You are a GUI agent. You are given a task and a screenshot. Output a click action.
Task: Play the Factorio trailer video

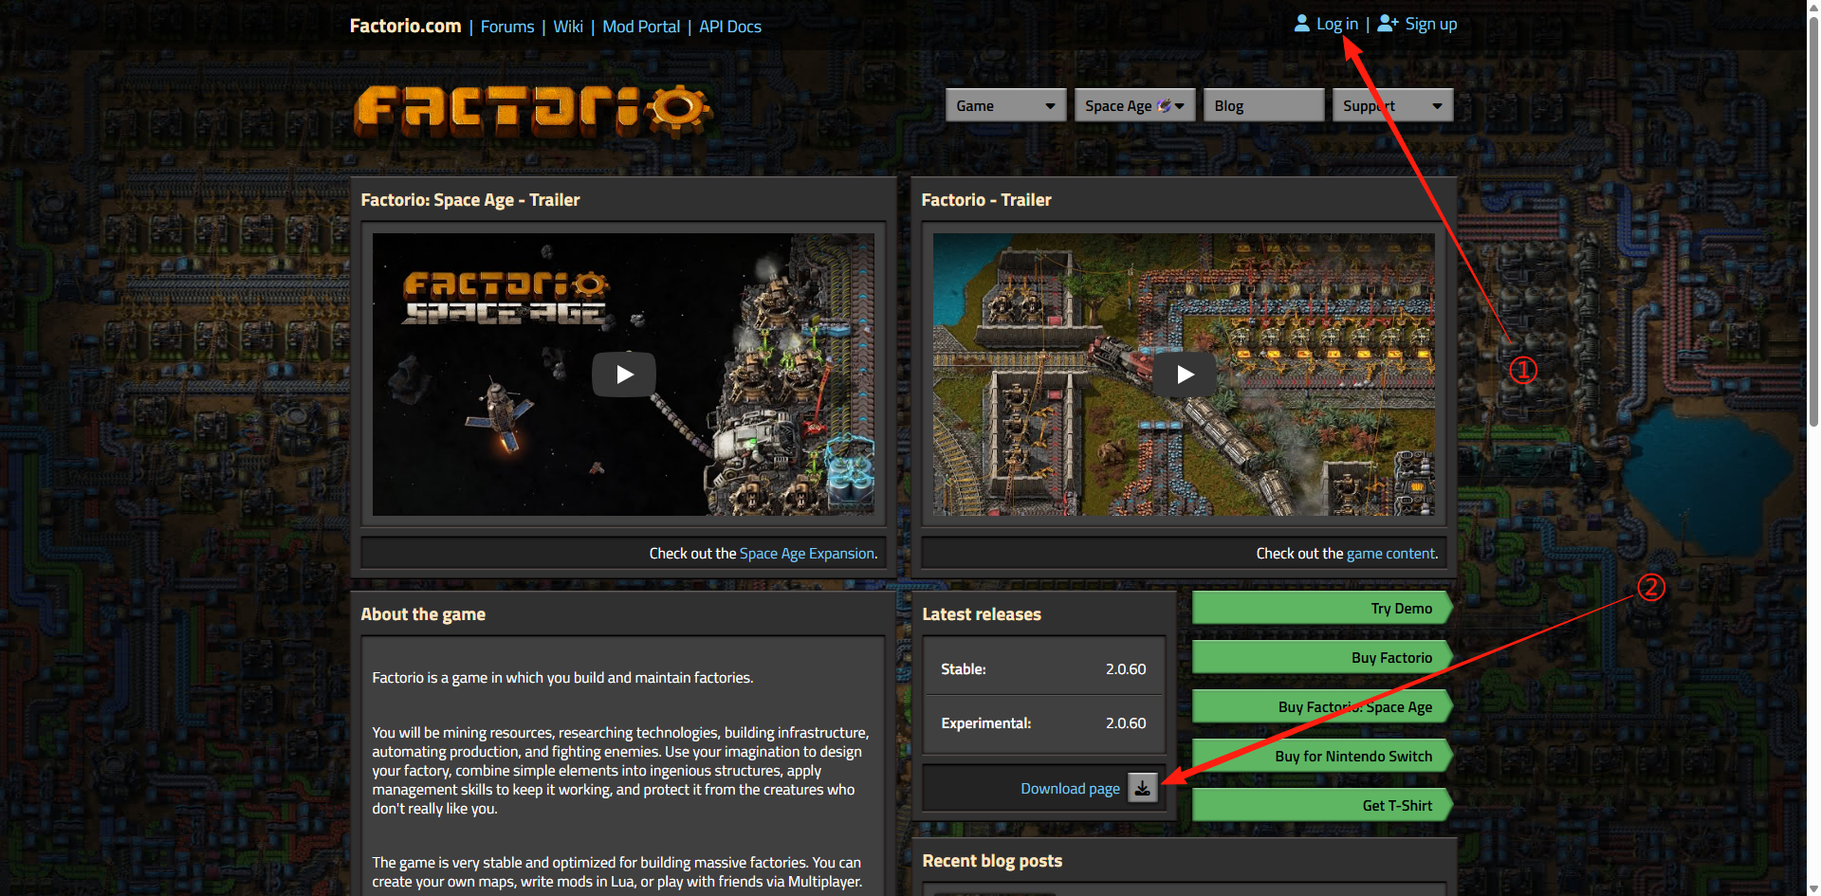1185,375
